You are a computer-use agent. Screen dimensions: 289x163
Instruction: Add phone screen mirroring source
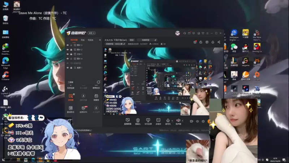[148, 122]
